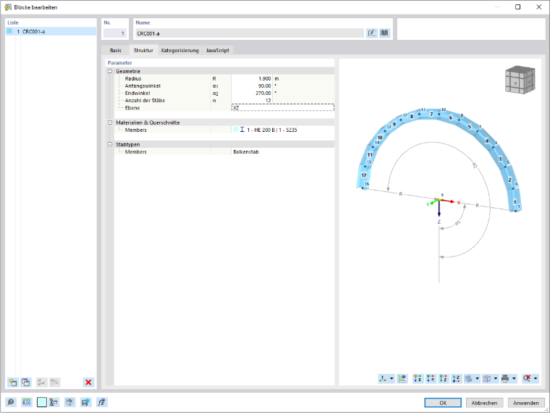Click Anzahl der Stäbe value 12
Viewport: 550px width, 413px height.
pyautogui.click(x=252, y=101)
